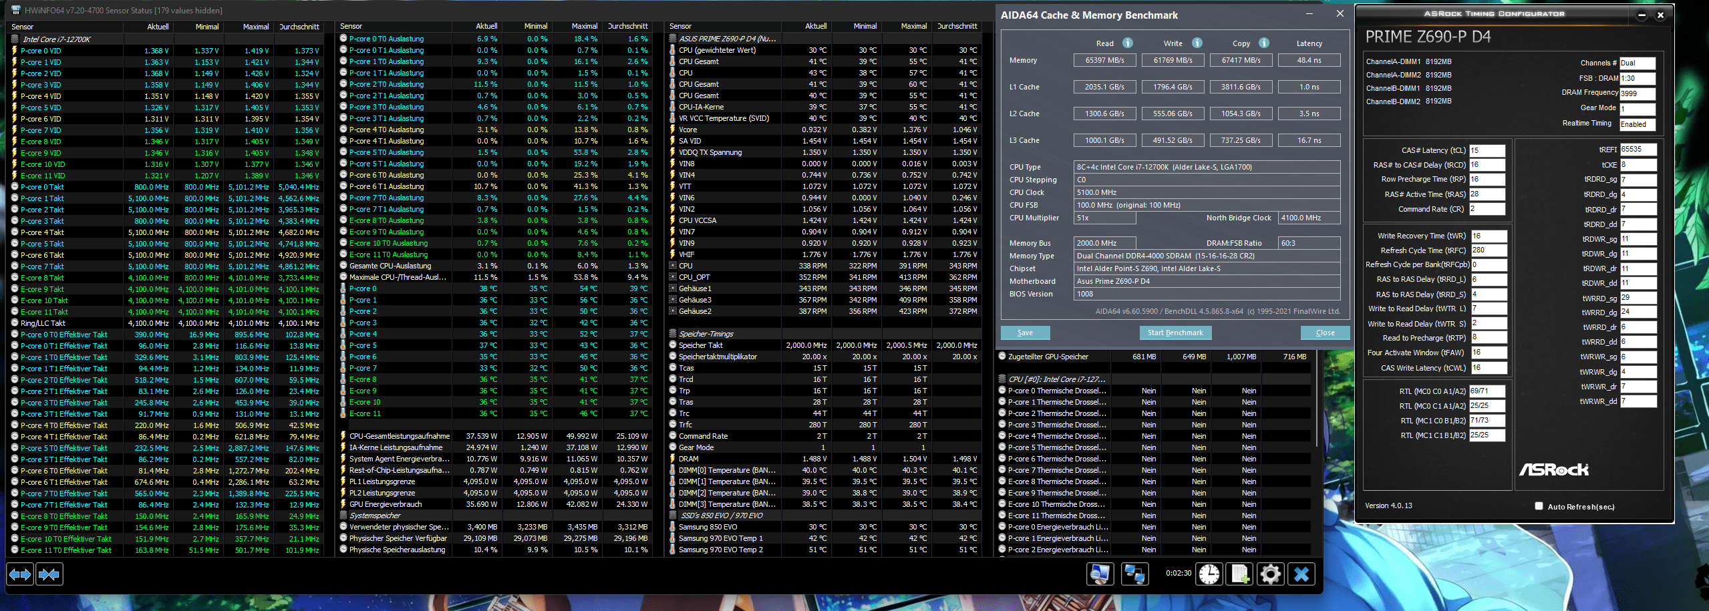Click the L3 Cache Copy value 737.25 GB/s

(x=1241, y=140)
